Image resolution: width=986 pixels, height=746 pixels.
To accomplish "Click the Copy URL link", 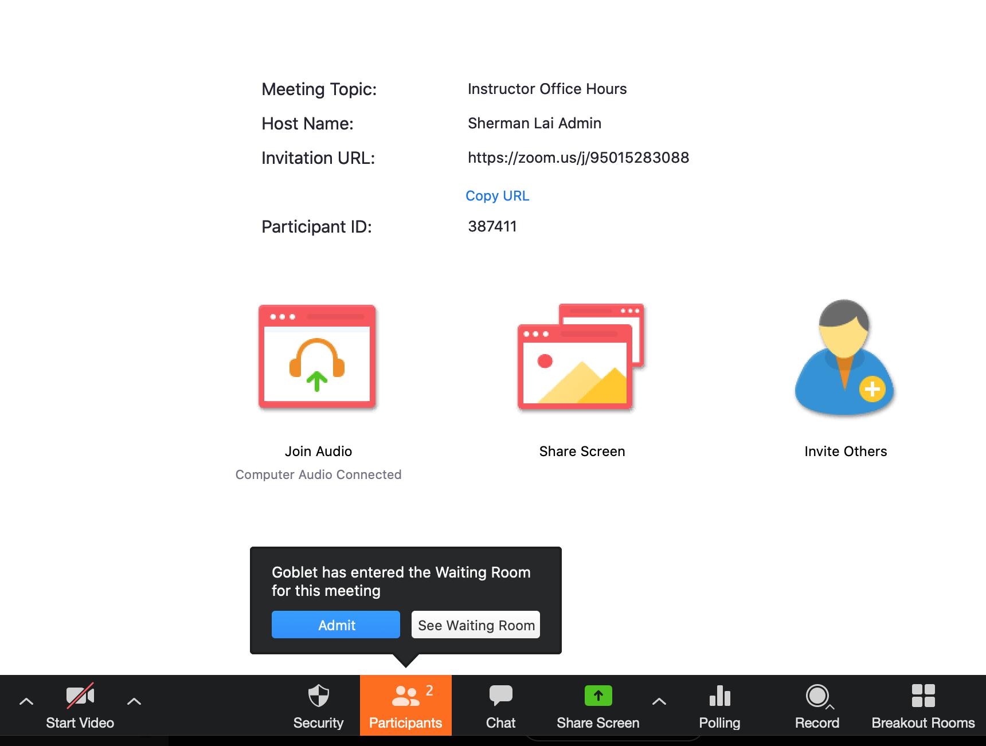I will [x=497, y=196].
